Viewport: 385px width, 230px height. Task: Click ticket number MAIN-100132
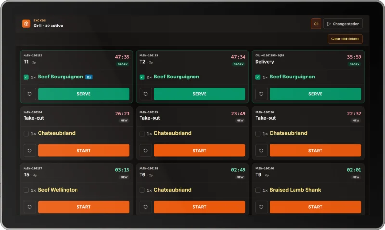[33, 55]
